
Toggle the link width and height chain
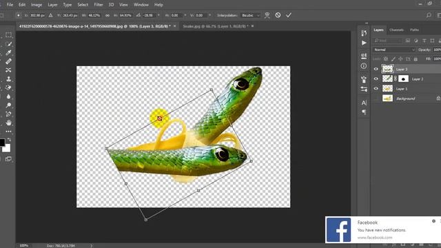[107, 15]
